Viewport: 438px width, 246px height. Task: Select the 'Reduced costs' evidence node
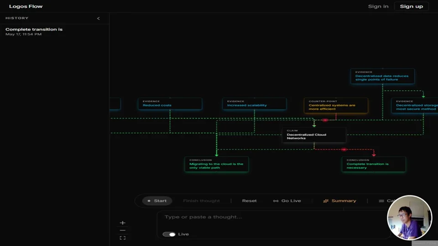170,104
